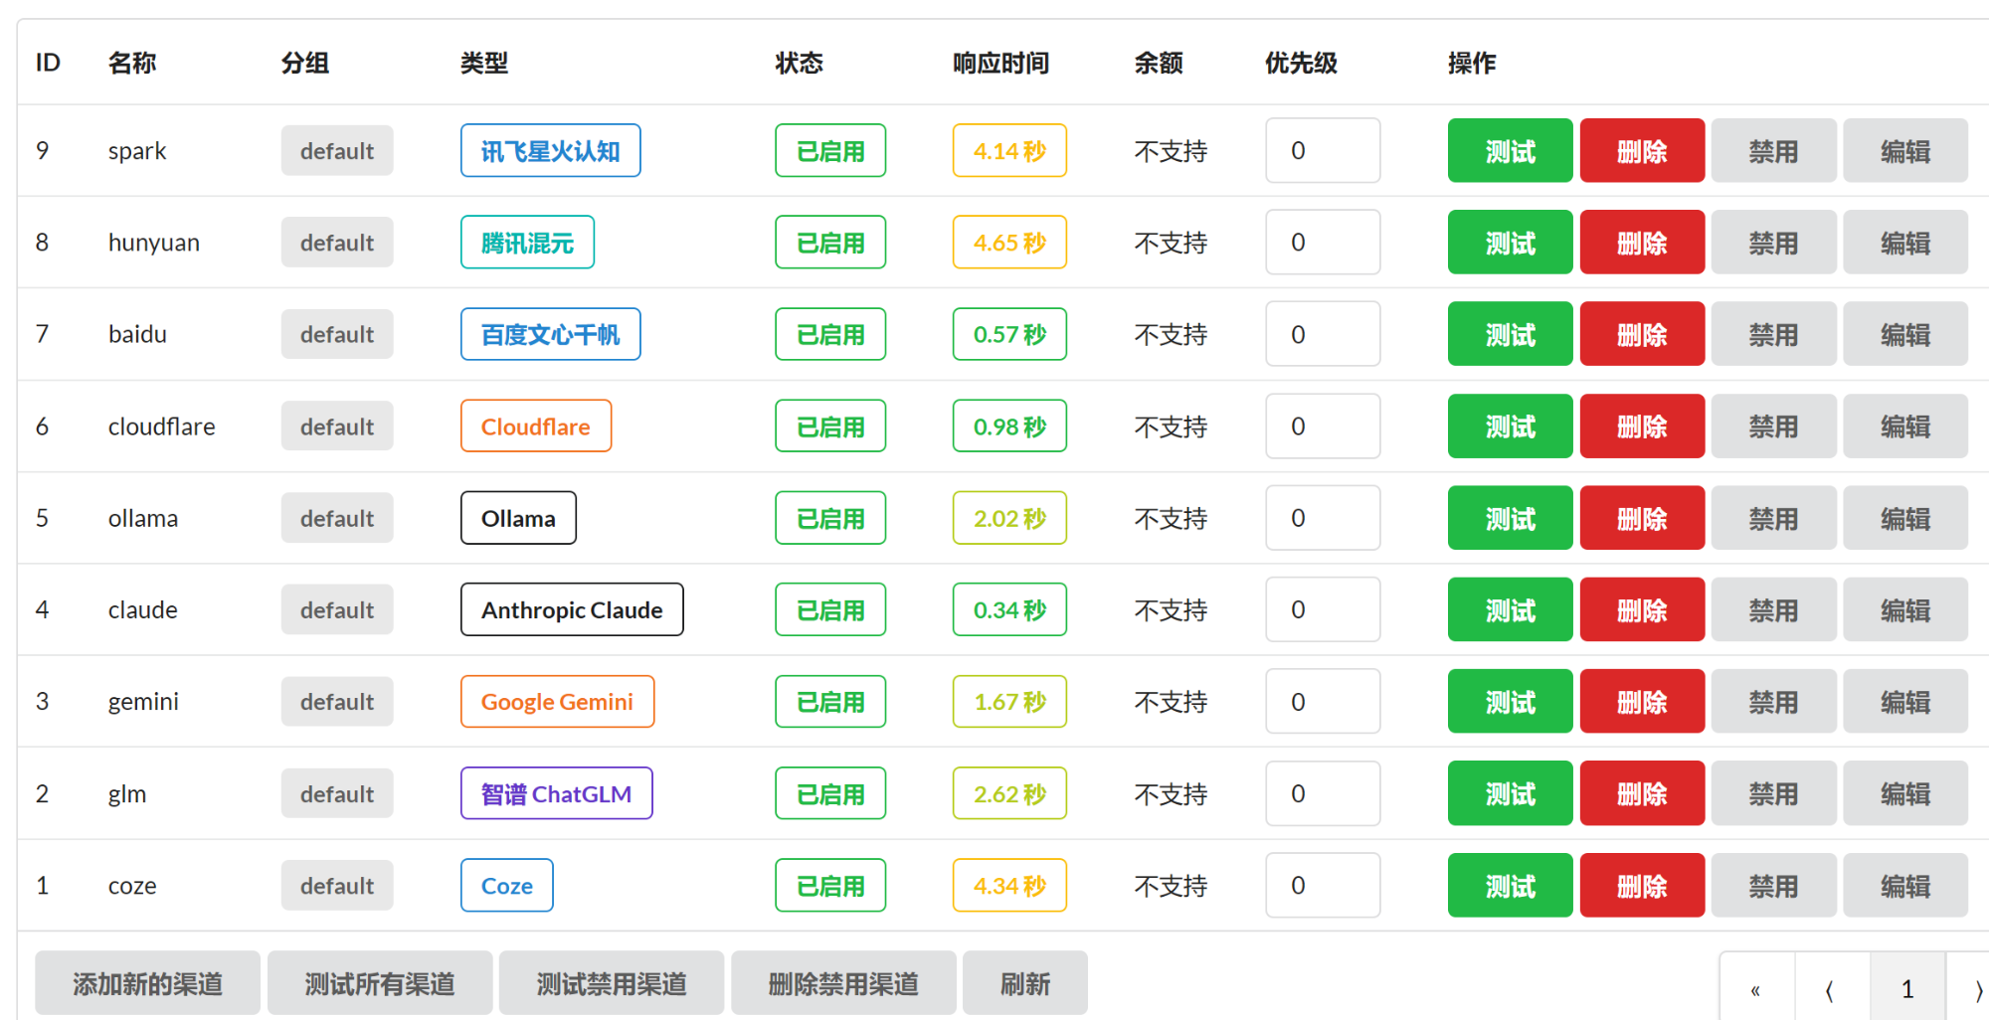Edit the glm channel
The image size is (1989, 1020).
click(x=1905, y=793)
